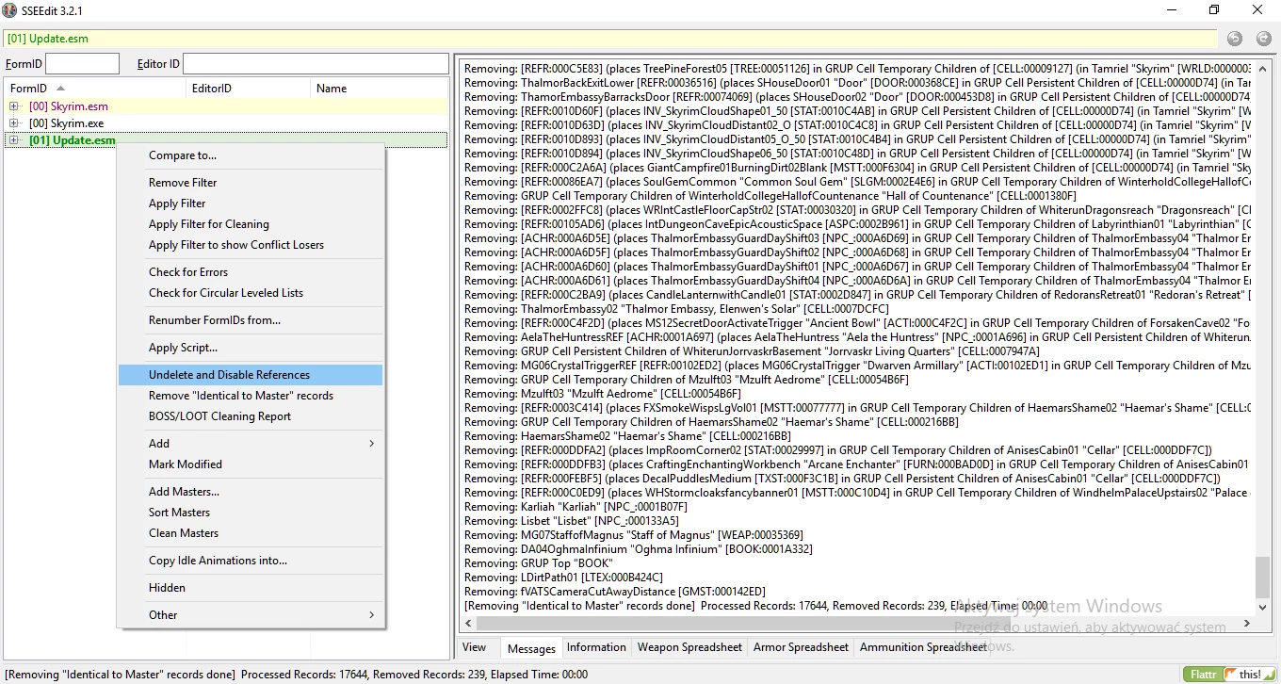Choose Compare to... from context menu
Viewport: 1281px width, 684px height.
251,155
